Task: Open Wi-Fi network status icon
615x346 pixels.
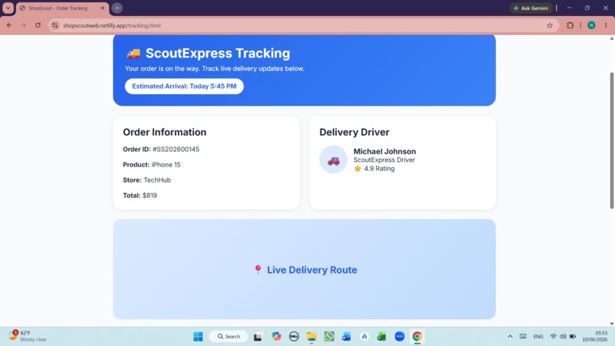Action: [x=553, y=336]
